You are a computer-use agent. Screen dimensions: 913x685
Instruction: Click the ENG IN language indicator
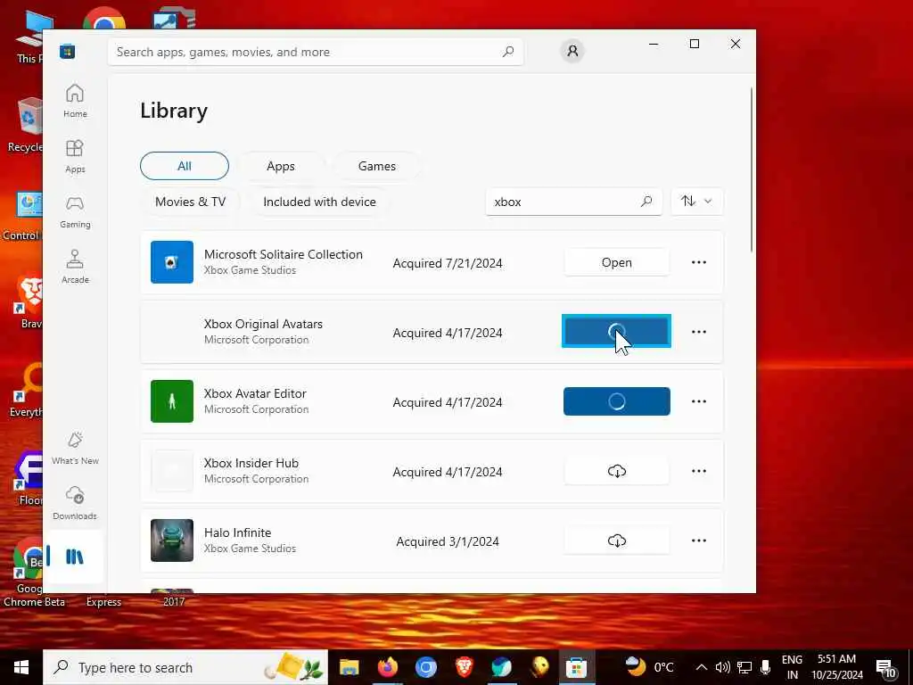[792, 667]
